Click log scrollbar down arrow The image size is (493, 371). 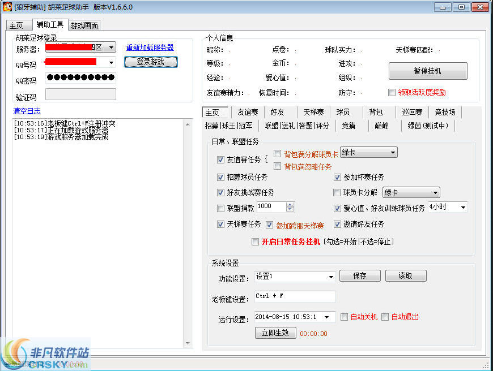188,343
